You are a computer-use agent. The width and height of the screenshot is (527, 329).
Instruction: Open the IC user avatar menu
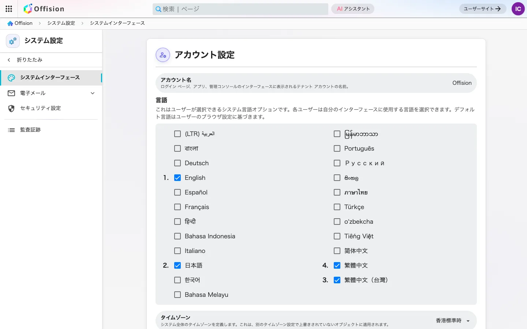(x=518, y=9)
